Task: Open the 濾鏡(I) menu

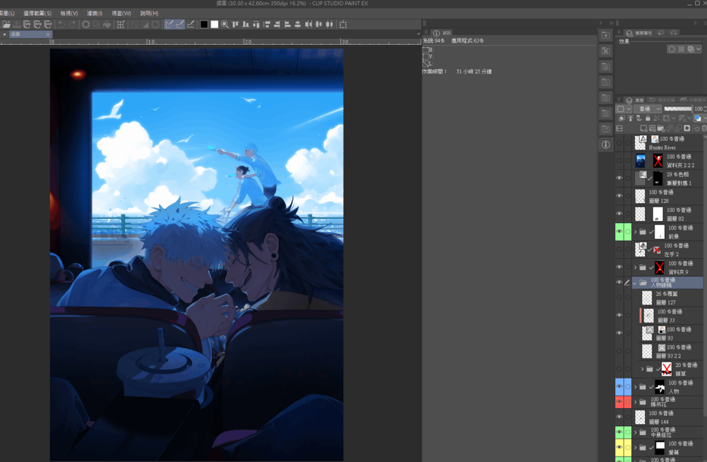Action: [95, 13]
